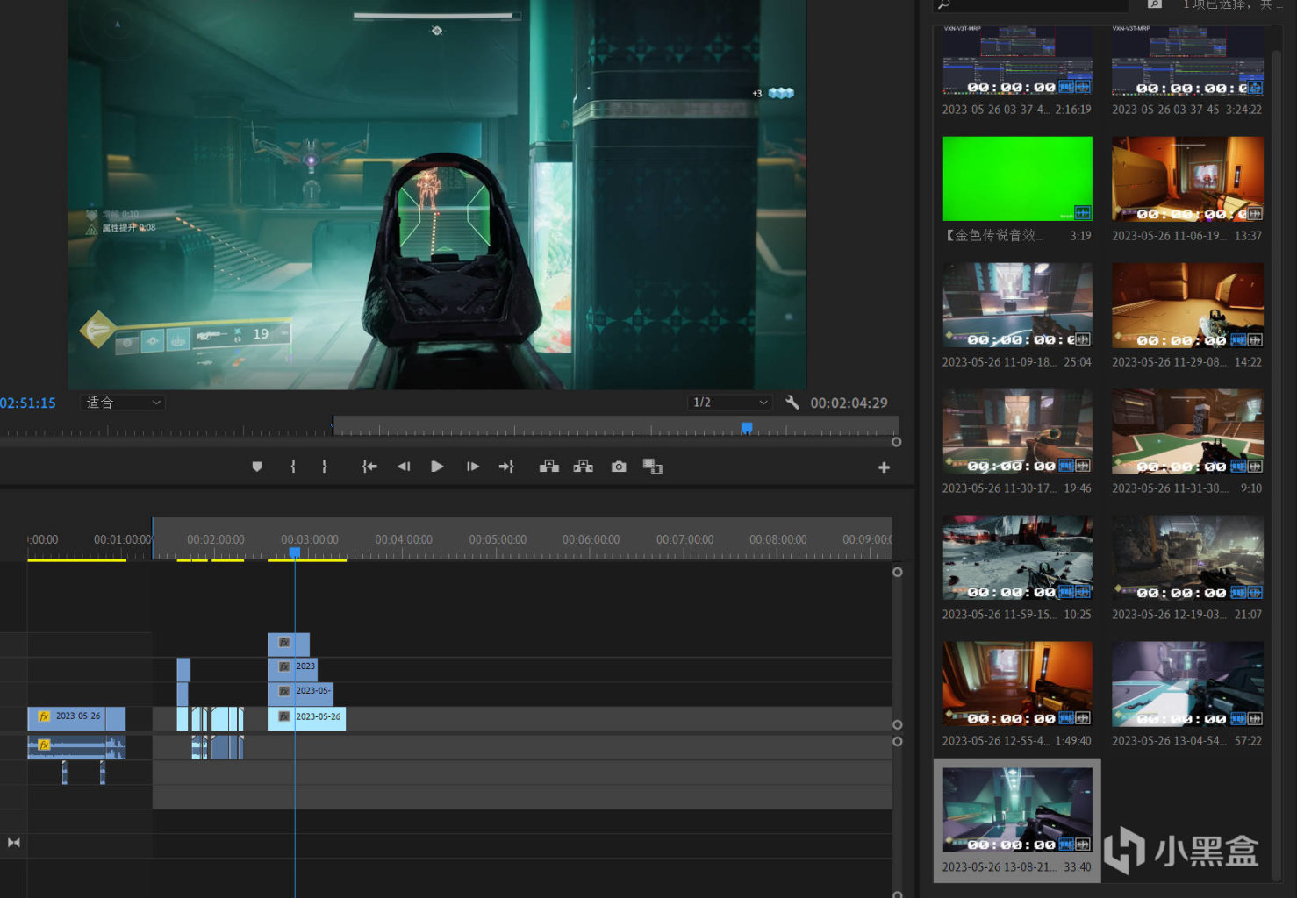Click the gray fx badge on the selected 2023-05-26 clip
The height and width of the screenshot is (898, 1297).
pyautogui.click(x=284, y=716)
